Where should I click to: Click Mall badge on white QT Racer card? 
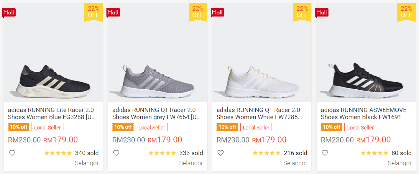point(218,12)
